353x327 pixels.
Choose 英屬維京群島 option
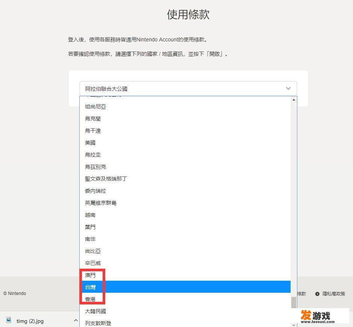click(x=185, y=203)
